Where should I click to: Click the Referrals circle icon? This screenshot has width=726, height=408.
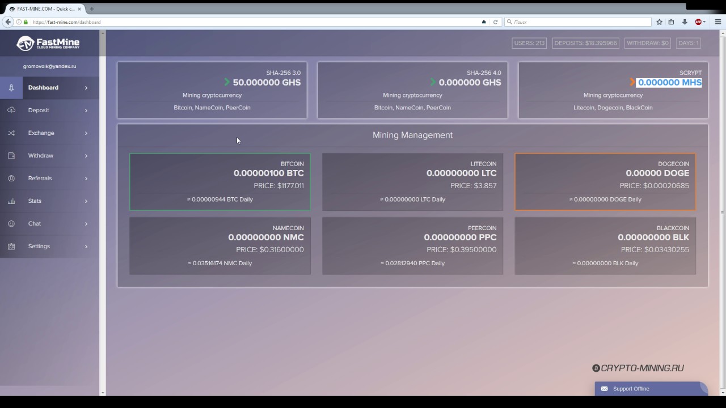pyautogui.click(x=11, y=178)
